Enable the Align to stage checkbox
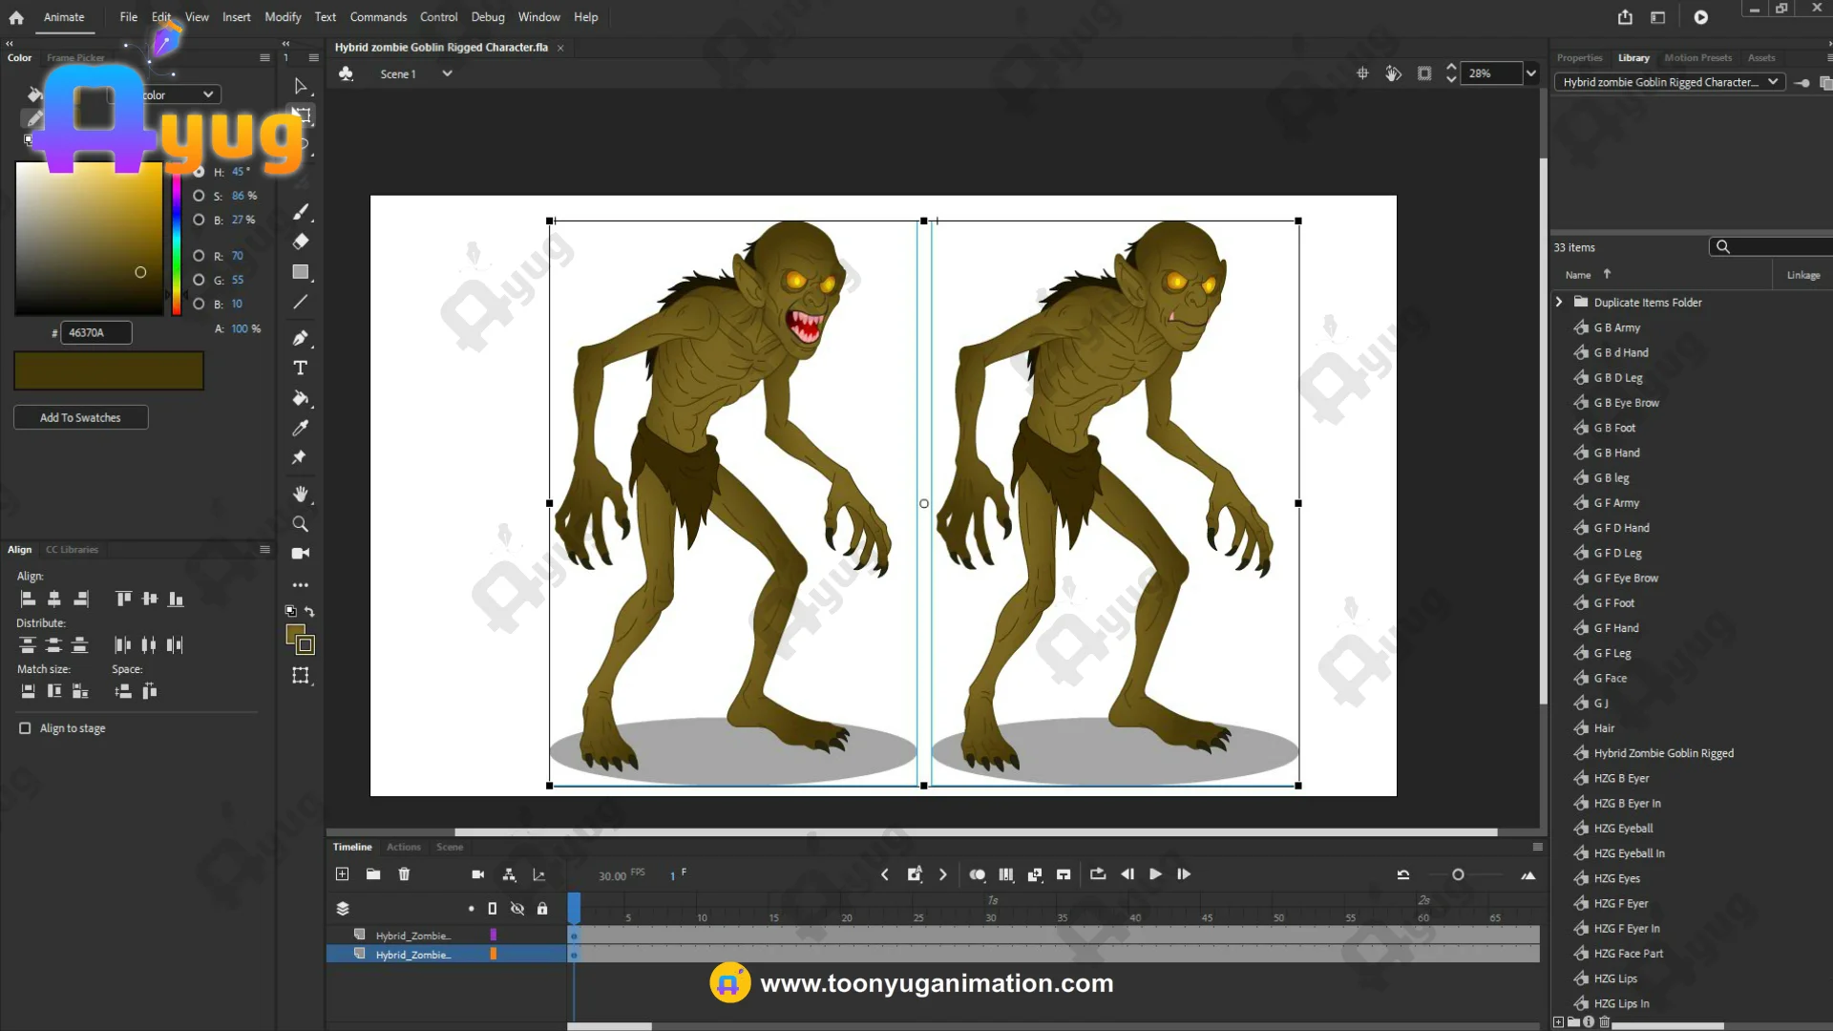The height and width of the screenshot is (1031, 1833). pyautogui.click(x=25, y=728)
